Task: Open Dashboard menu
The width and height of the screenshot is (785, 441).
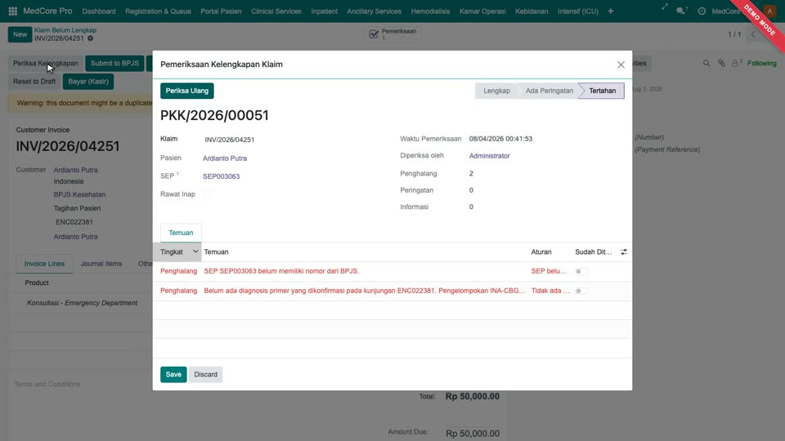Action: 99,11
